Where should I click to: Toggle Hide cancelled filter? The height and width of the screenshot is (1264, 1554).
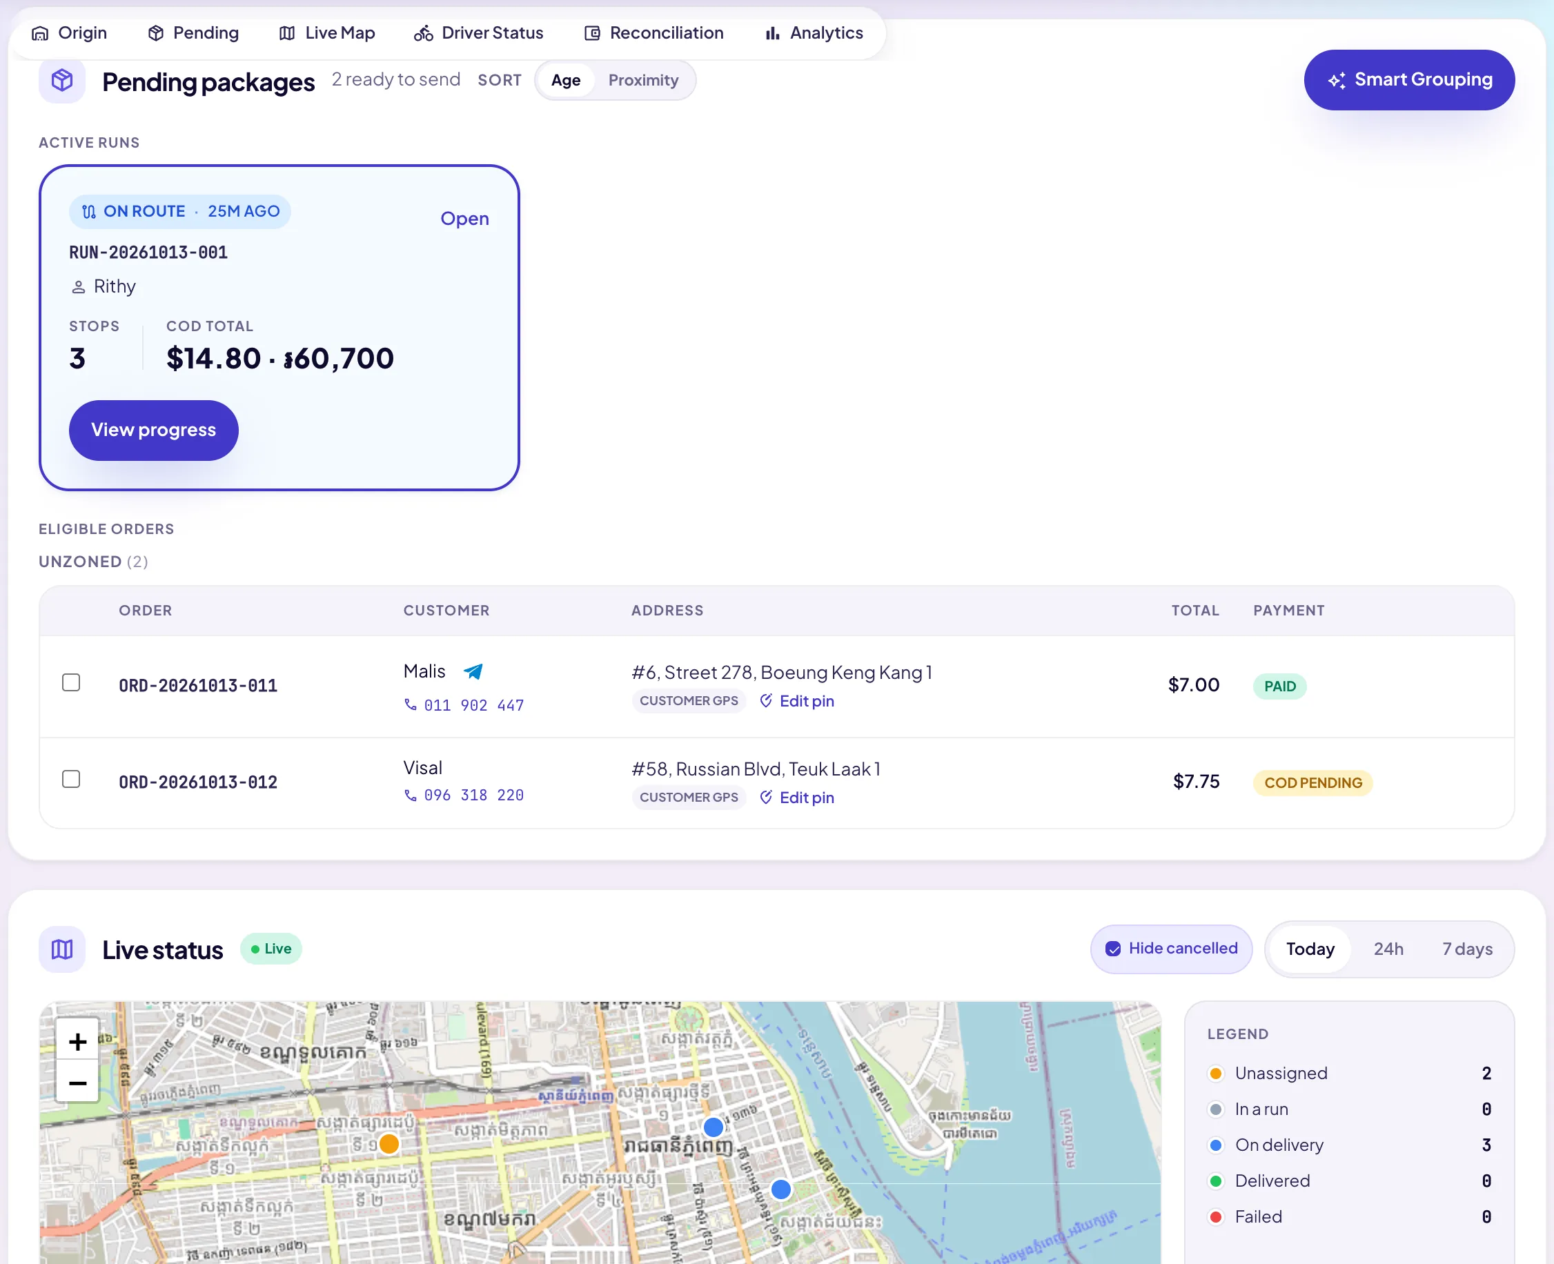coord(1171,949)
